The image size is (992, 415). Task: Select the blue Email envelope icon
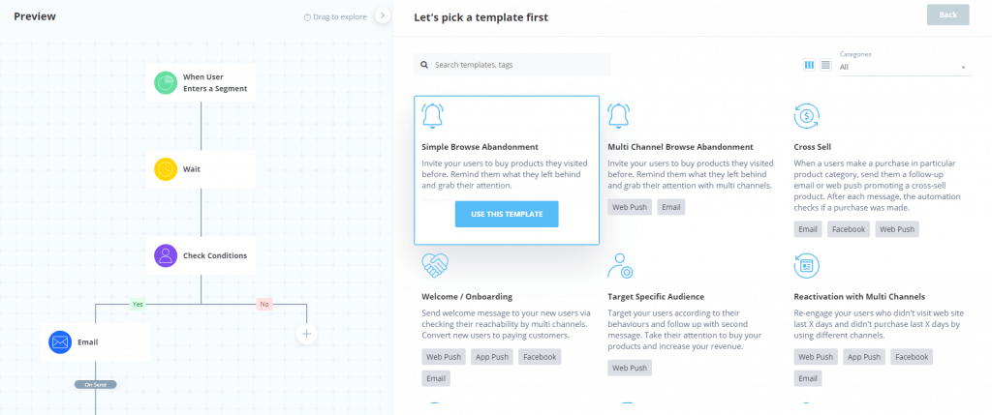point(60,341)
